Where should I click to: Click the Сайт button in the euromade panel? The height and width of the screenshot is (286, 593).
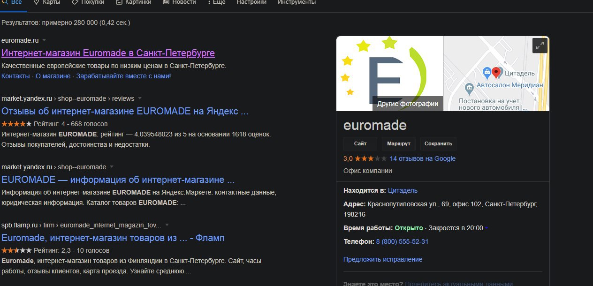tap(360, 144)
